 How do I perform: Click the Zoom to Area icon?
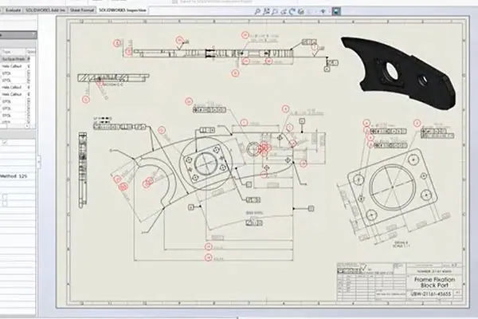266,12
